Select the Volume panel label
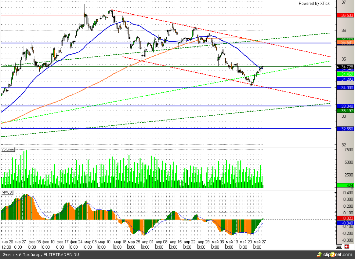Image resolution: width=355 pixels, height=259 pixels. [x=8, y=149]
